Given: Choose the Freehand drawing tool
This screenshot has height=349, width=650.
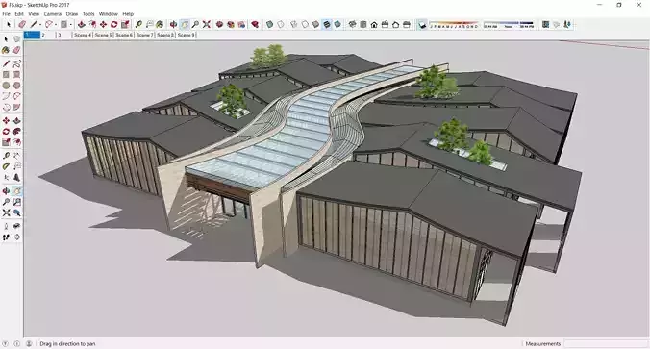Looking at the screenshot, I should click(16, 63).
